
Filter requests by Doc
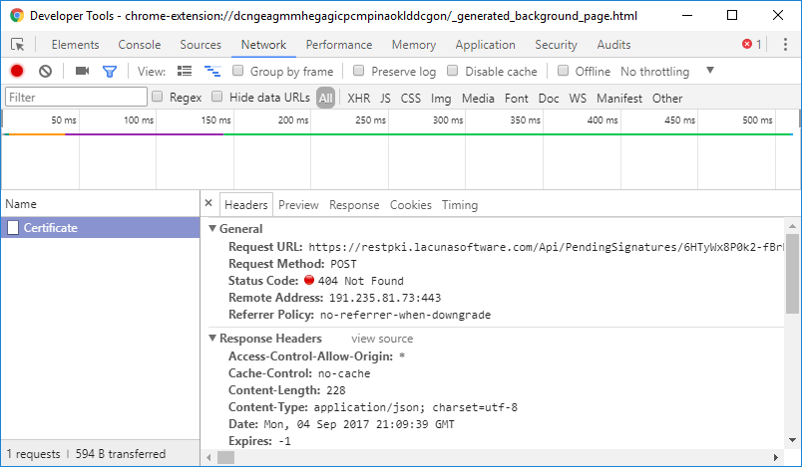coord(549,98)
